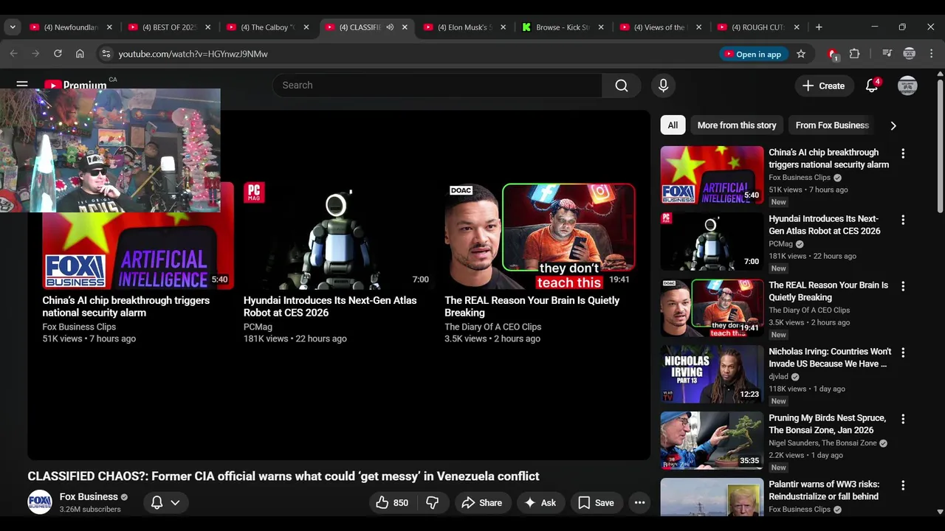Select More from this story chip
945x531 pixels.
737,125
